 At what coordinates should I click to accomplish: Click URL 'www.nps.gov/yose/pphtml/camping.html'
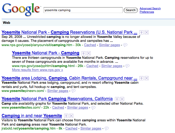pos(43,66)
